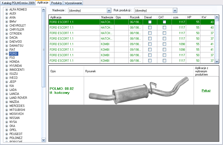This screenshot has width=223, height=145.
Task: Select MITSUBISHI in the makes list
Action: tap(17, 110)
